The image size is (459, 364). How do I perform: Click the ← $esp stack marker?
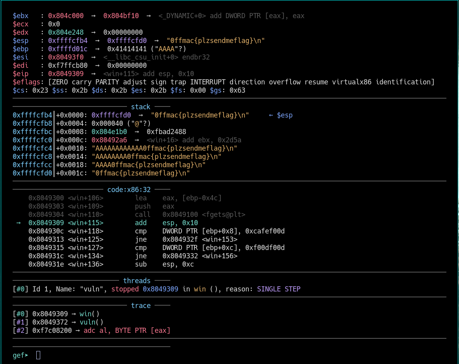280,115
